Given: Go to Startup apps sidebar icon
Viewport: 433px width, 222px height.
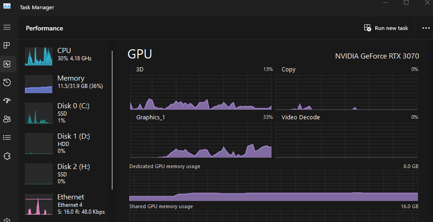Looking at the screenshot, I should pyautogui.click(x=7, y=101).
